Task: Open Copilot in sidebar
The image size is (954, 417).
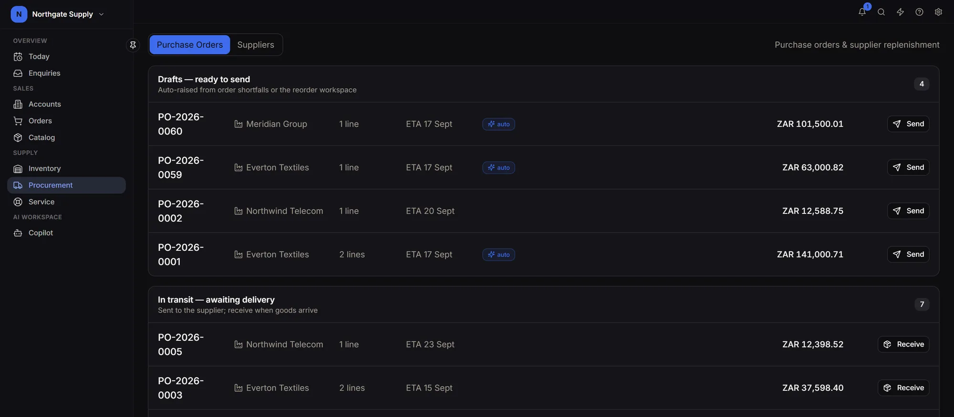Action: (x=66, y=233)
